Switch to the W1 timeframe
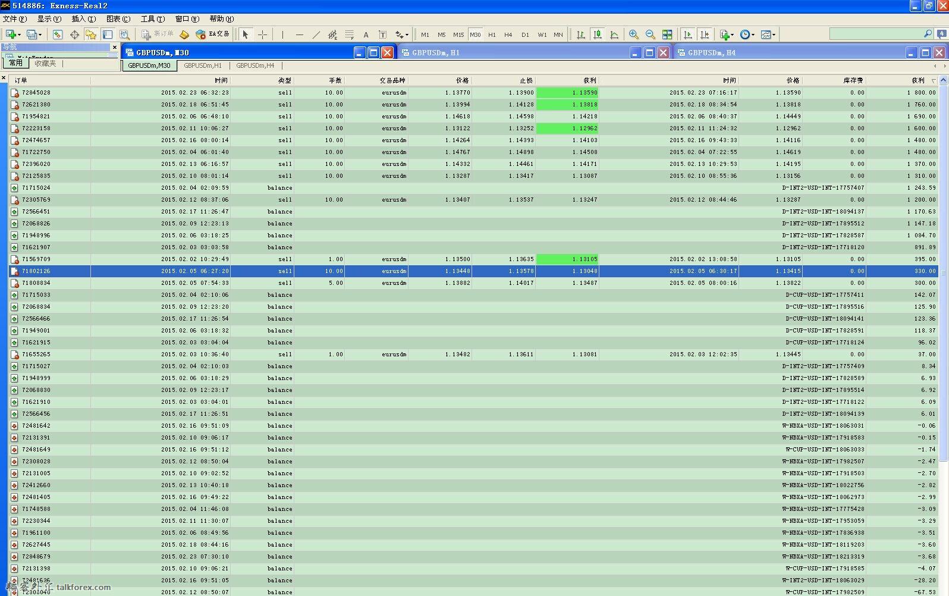 (x=542, y=34)
